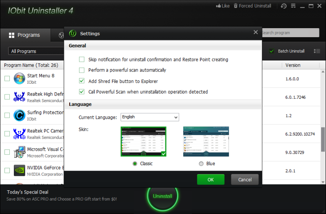Click the program list vertical scrollbar

tap(323, 139)
